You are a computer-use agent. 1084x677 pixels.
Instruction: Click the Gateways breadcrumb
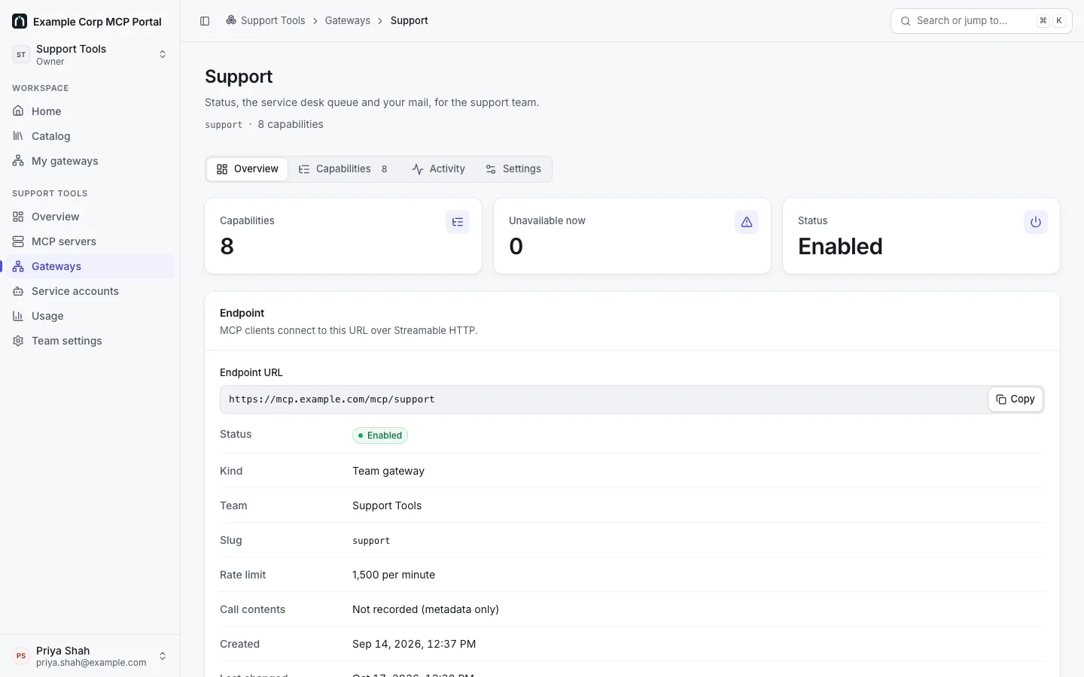[x=348, y=21]
